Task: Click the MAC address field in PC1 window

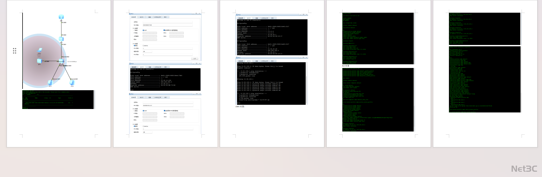Action: coord(168,25)
